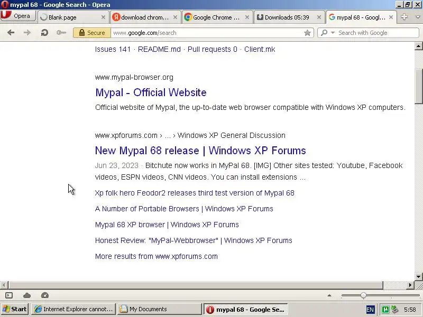423x317 pixels.
Task: Bookmark page with the star icon
Action: (307, 33)
